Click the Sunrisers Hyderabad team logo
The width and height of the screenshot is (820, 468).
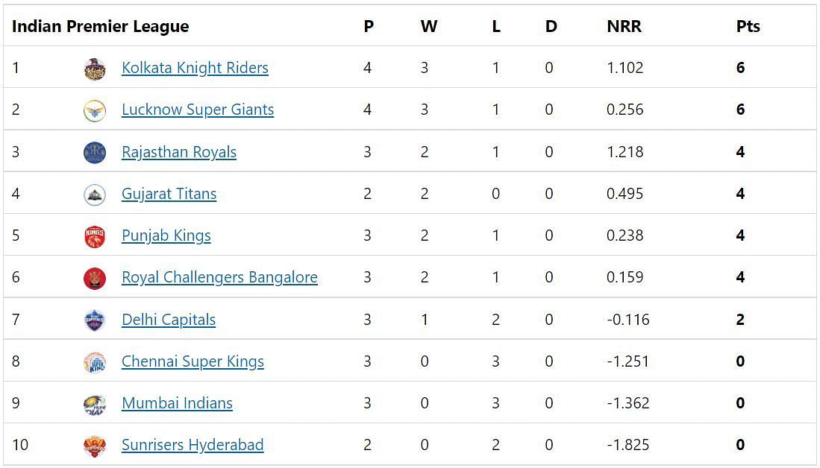95,446
